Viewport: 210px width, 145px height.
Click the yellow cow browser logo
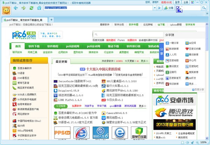[6, 10]
